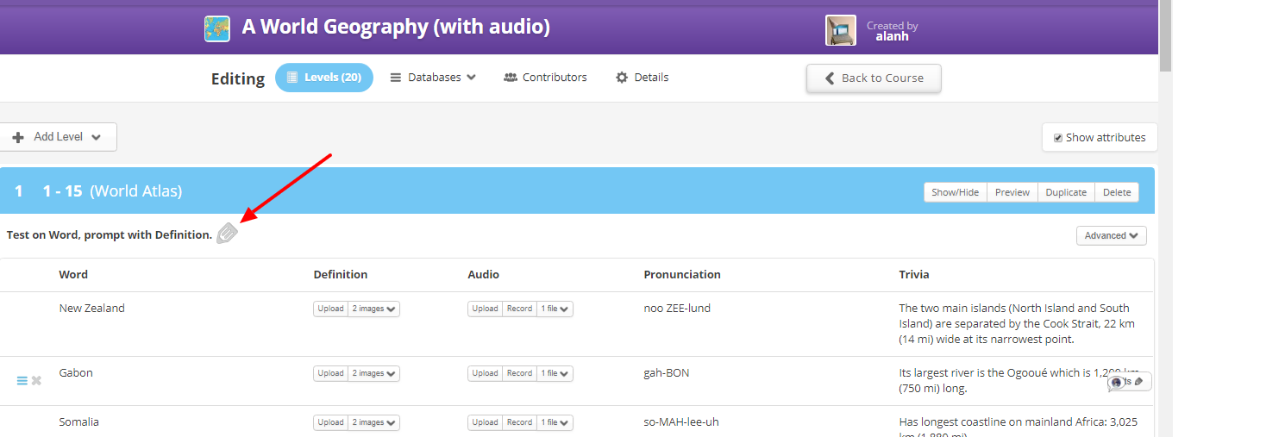Image resolution: width=1285 pixels, height=437 pixels.
Task: Open the Databases dropdown menu
Action: (433, 78)
